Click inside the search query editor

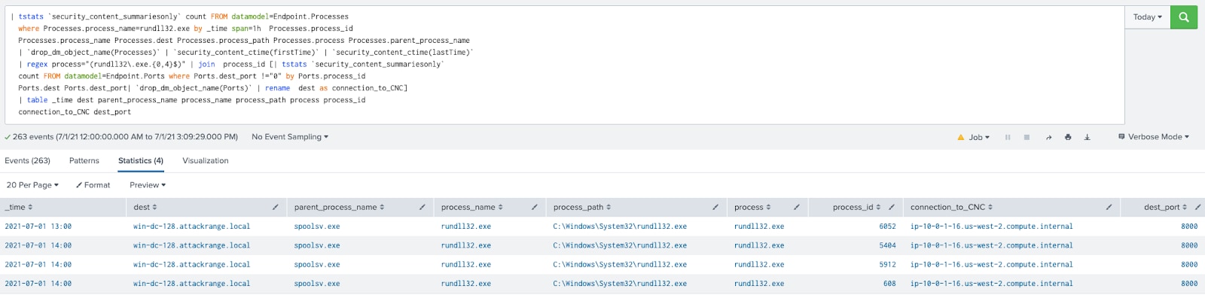click(x=564, y=64)
